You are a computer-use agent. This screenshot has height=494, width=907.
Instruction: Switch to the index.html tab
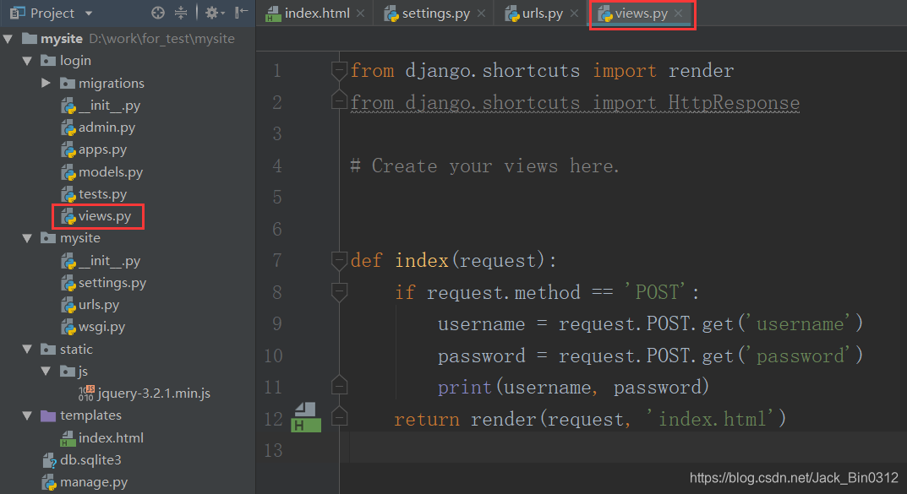(x=316, y=14)
